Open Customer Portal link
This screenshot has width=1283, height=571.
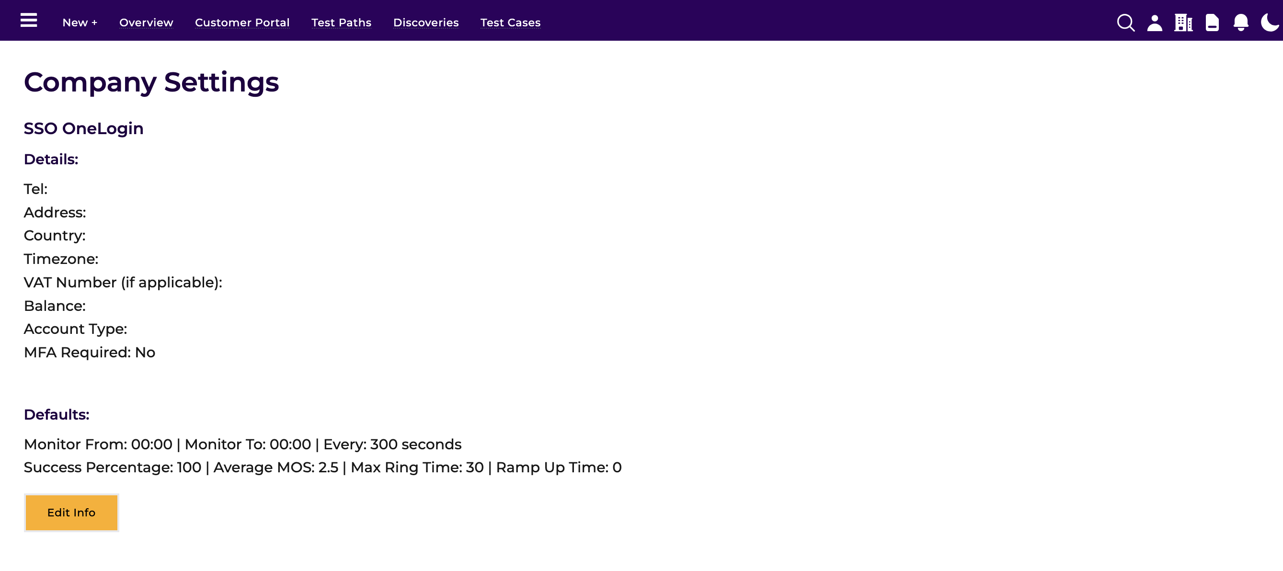tap(242, 23)
